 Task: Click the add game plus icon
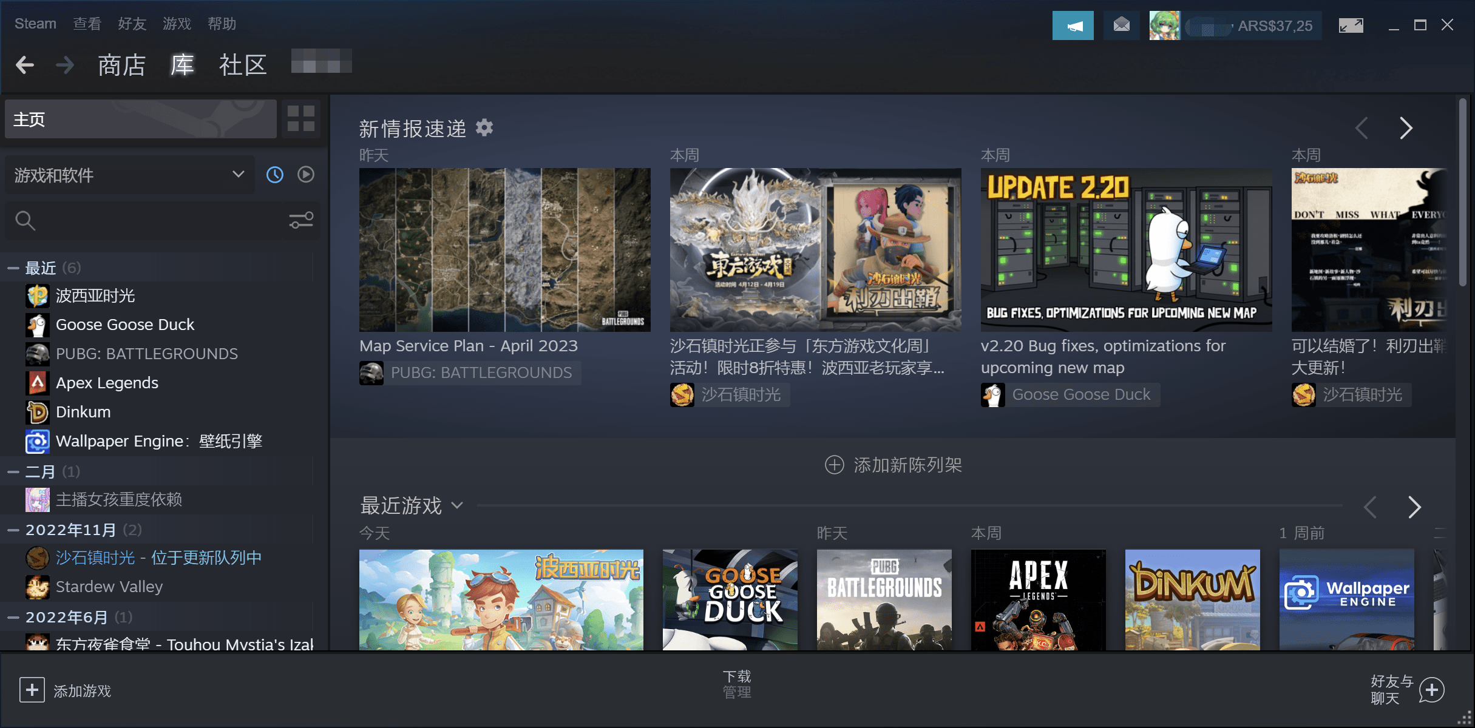[x=32, y=690]
